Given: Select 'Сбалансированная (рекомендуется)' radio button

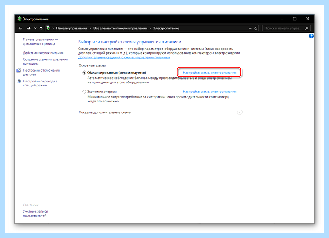Looking at the screenshot, I should pos(84,73).
